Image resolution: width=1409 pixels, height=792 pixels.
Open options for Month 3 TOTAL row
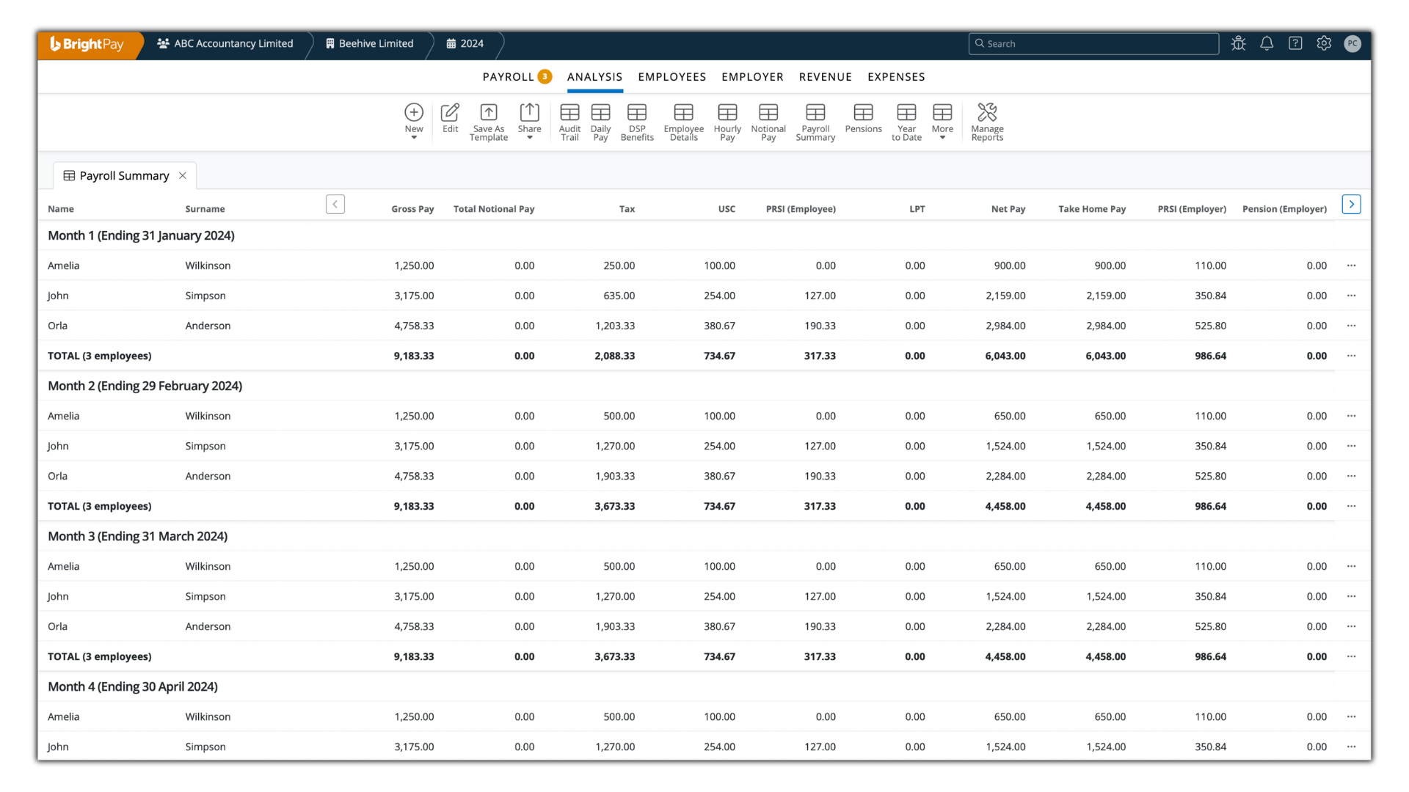coord(1351,656)
